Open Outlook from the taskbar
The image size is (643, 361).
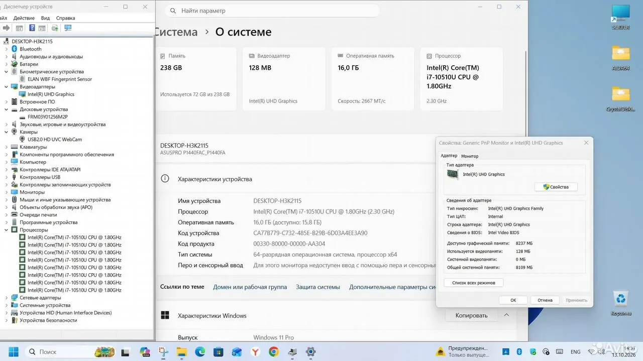click(x=237, y=351)
